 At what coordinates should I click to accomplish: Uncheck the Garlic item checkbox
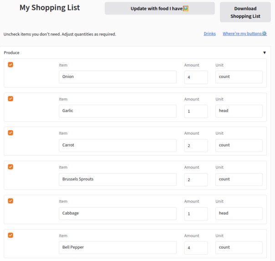pyautogui.click(x=10, y=98)
